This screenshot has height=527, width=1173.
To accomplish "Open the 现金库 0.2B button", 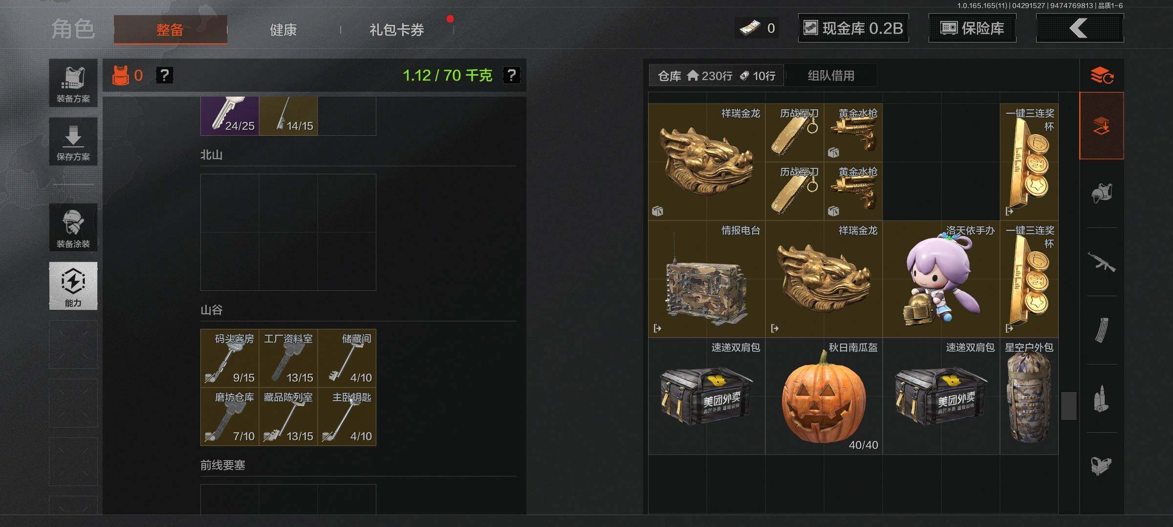I will point(853,28).
